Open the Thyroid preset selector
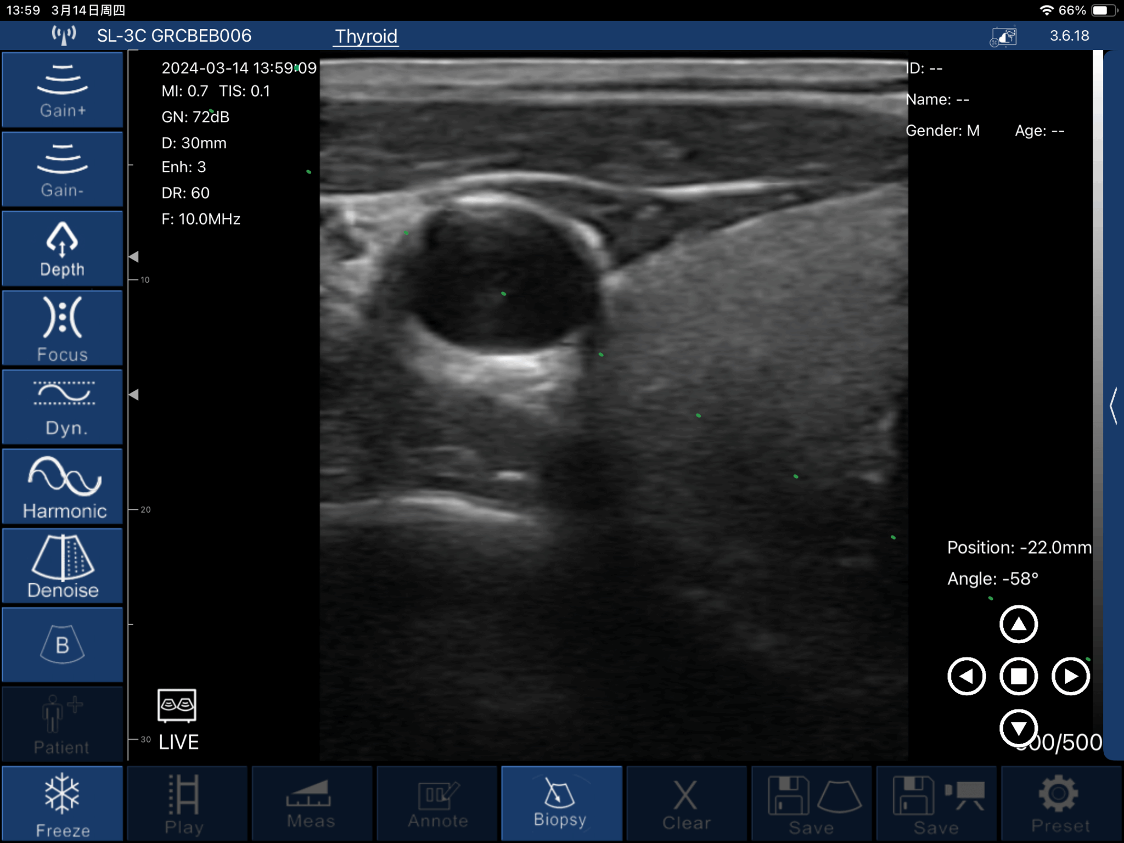Screen dimensions: 1124x843 (366, 36)
